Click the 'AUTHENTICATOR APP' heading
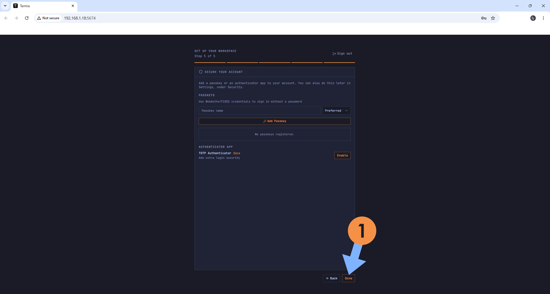550x294 pixels. pos(216,147)
